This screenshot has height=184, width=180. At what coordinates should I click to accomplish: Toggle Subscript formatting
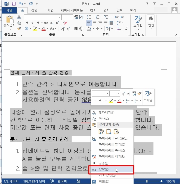(52, 23)
